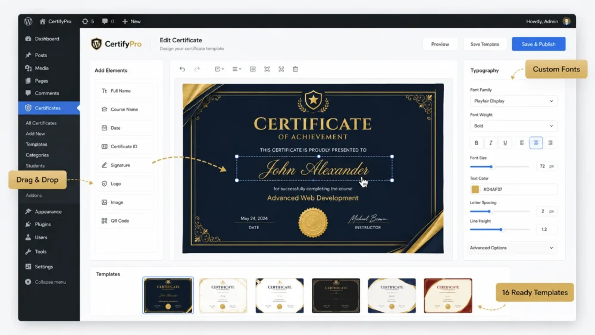Click the Font Size value field

point(546,166)
